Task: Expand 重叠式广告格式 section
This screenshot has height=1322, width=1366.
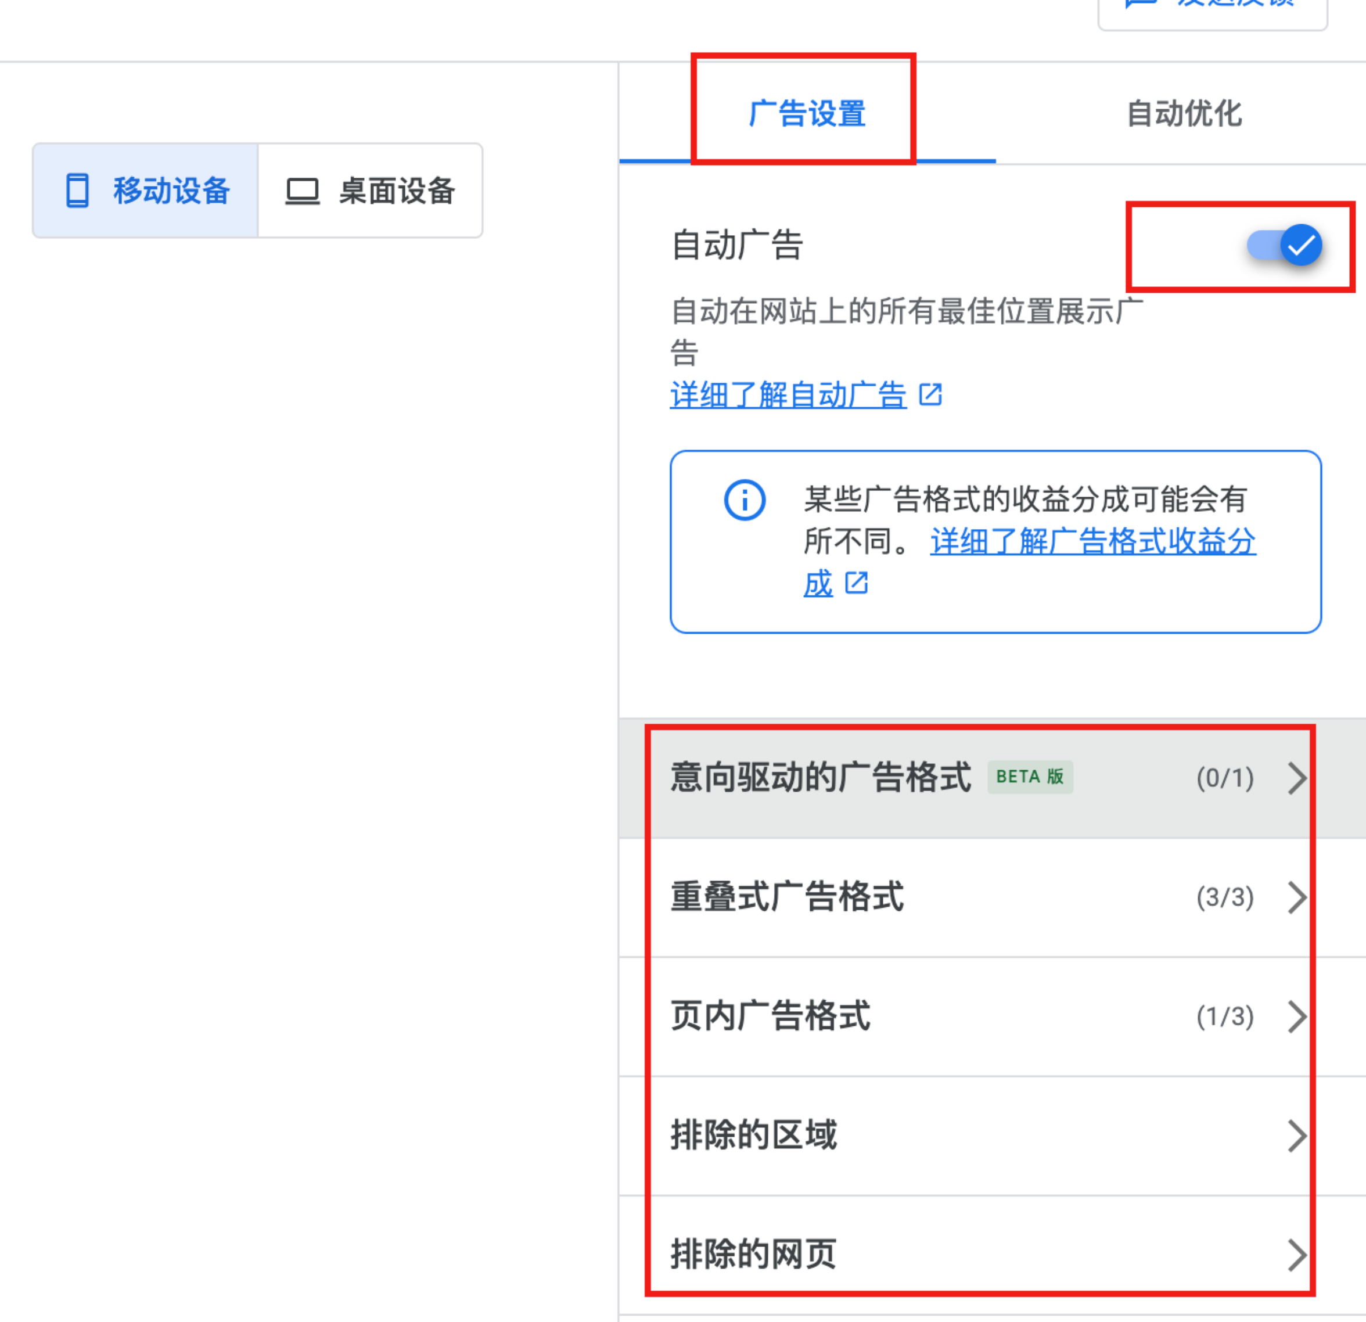Action: 992,897
